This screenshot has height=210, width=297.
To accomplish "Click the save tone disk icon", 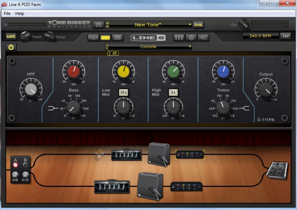I will click(98, 25).
